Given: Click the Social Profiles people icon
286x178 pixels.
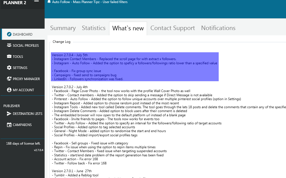Looking at the screenshot, I should pyautogui.click(x=9, y=45).
